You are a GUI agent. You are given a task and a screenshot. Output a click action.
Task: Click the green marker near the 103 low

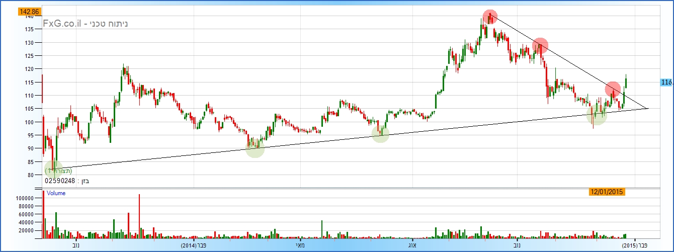(597, 115)
